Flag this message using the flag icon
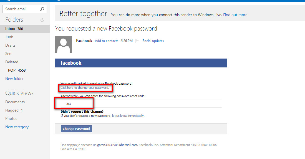 coord(137,41)
